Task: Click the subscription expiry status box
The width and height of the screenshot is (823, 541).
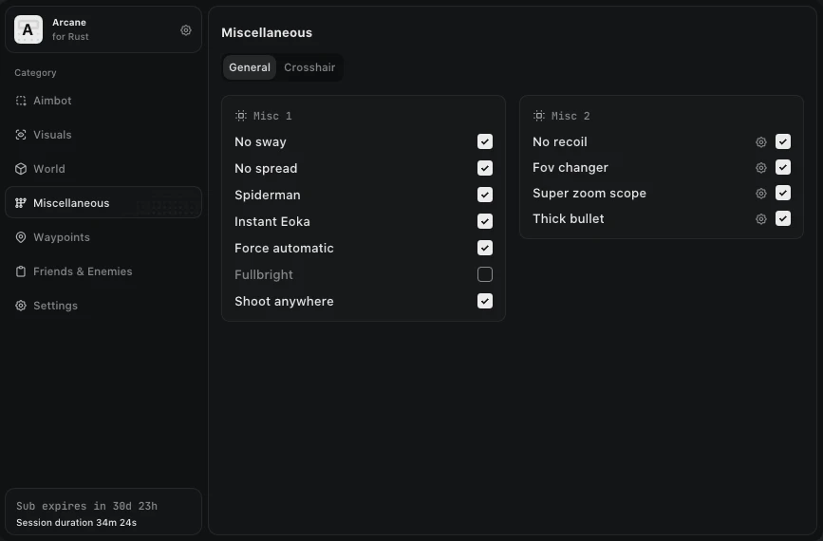Action: pyautogui.click(x=103, y=513)
